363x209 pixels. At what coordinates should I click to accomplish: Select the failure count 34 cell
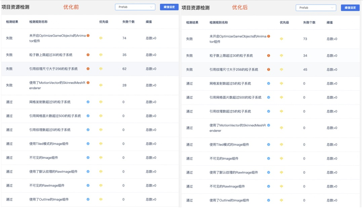(305, 56)
